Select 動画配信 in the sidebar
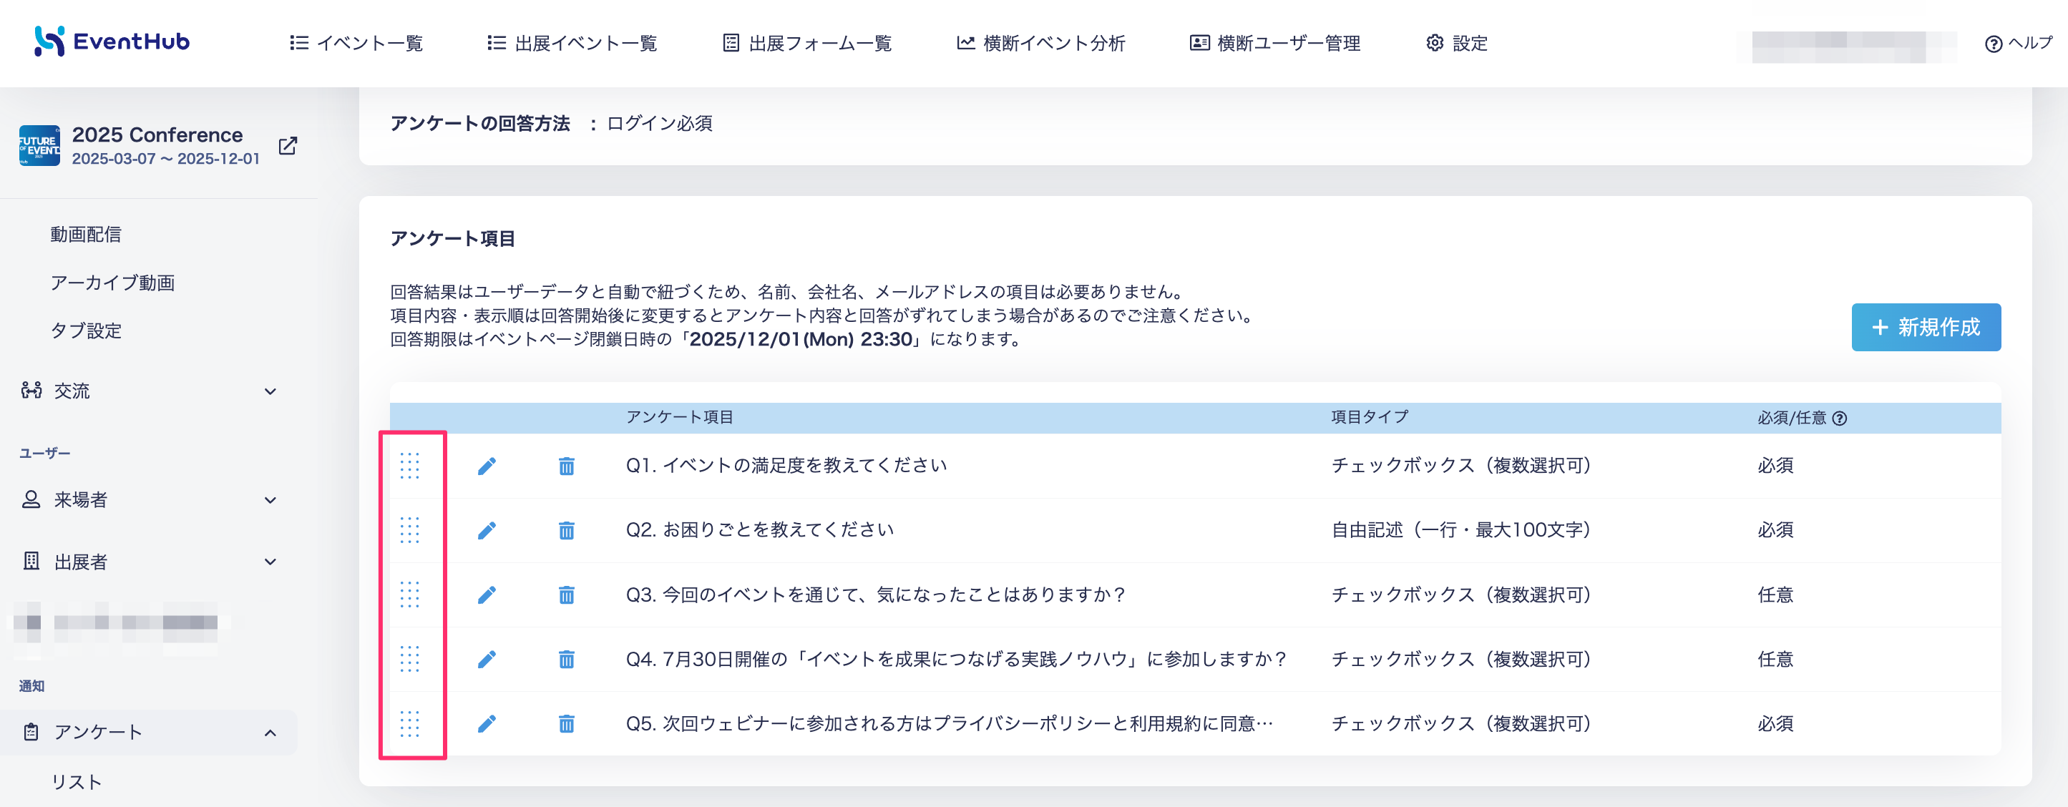Image resolution: width=2068 pixels, height=807 pixels. pos(86,235)
